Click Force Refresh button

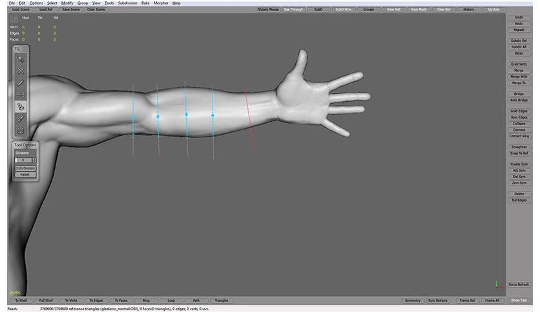pos(519,284)
